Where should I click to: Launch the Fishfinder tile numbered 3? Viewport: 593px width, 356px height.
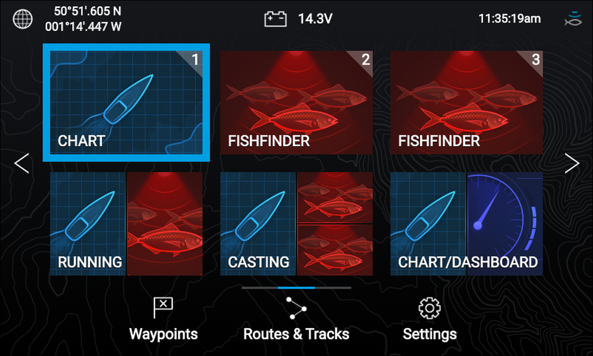[467, 103]
